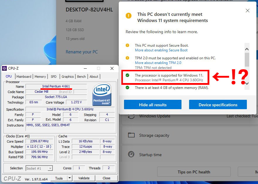
Task: Open More about enabling TPM 2.0 link
Action: (158, 63)
